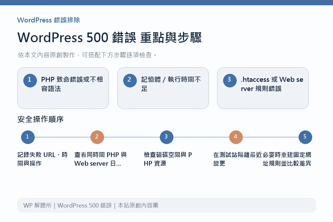333x222 pixels.
Task: Click timeline step 5 circle
Action: click(x=305, y=137)
